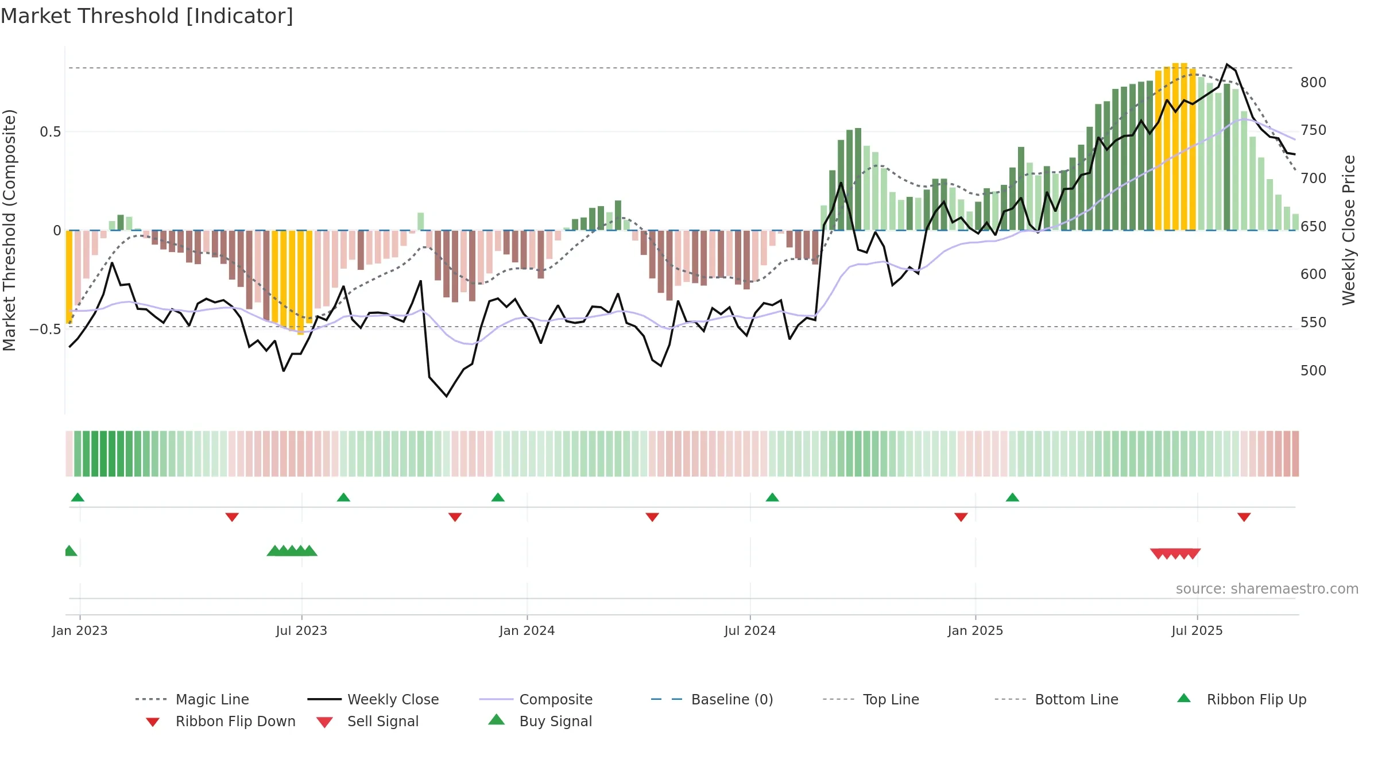Click the Ribbon Flip Down marker before Jul 2023

coord(232,517)
